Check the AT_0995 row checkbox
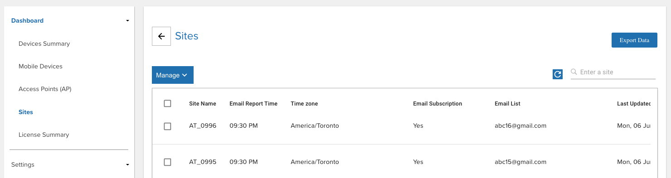The width and height of the screenshot is (671, 178). point(167,162)
